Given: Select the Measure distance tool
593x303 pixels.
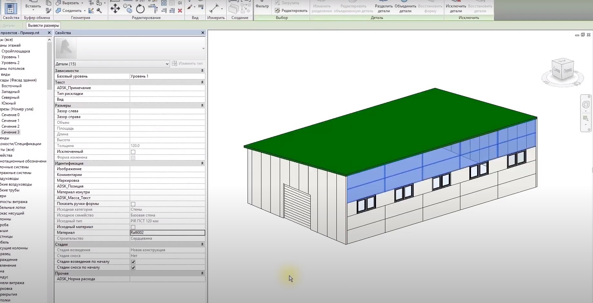Looking at the screenshot, I should point(214,8).
